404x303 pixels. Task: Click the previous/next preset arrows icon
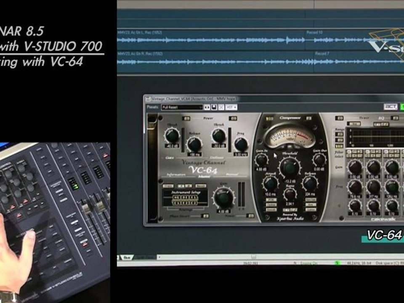[207, 107]
